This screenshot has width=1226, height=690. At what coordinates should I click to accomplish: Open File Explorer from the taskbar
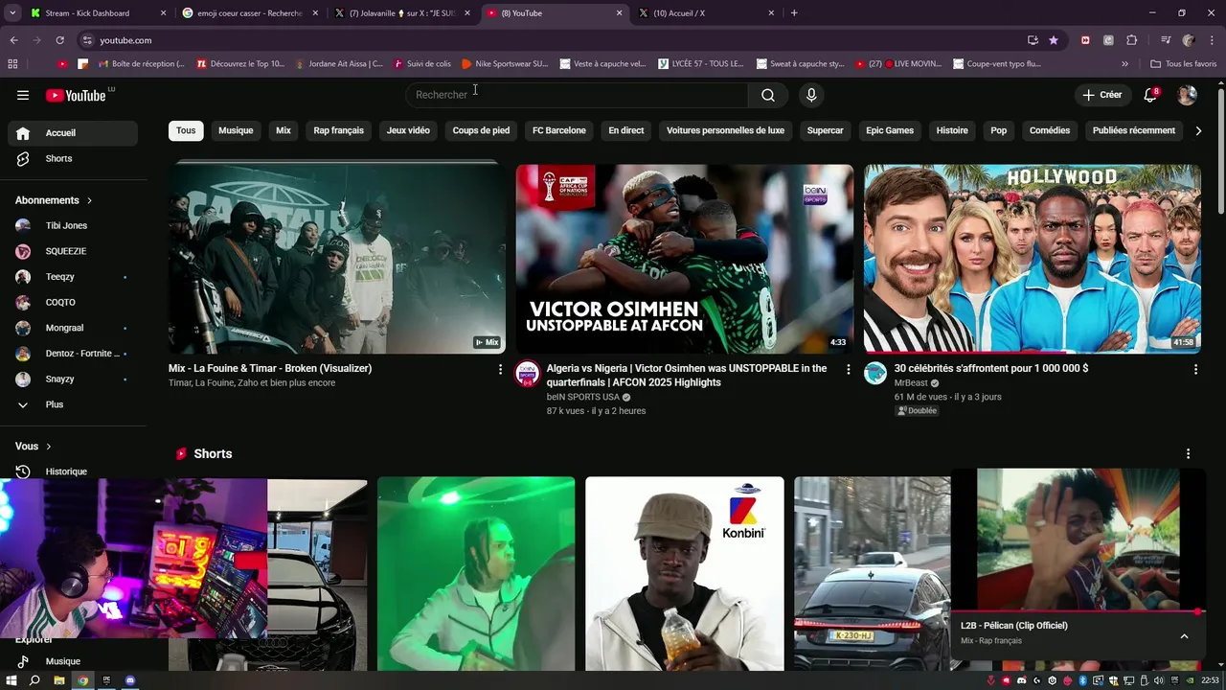coord(59,680)
